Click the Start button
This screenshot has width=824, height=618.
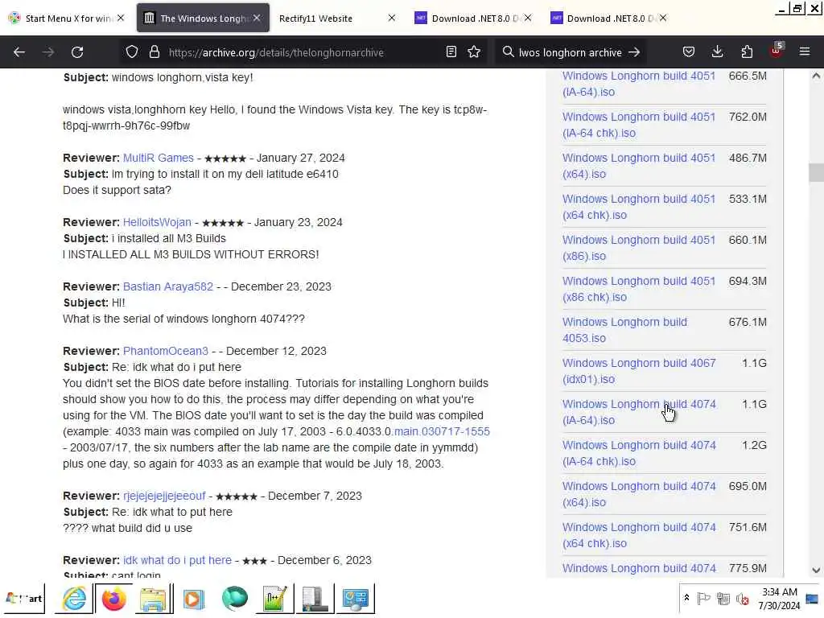[x=23, y=599]
